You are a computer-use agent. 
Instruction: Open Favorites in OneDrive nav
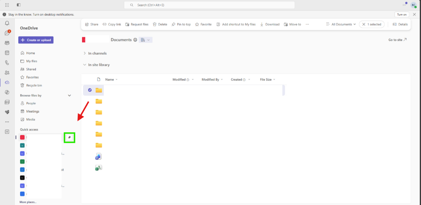[x=29, y=77]
